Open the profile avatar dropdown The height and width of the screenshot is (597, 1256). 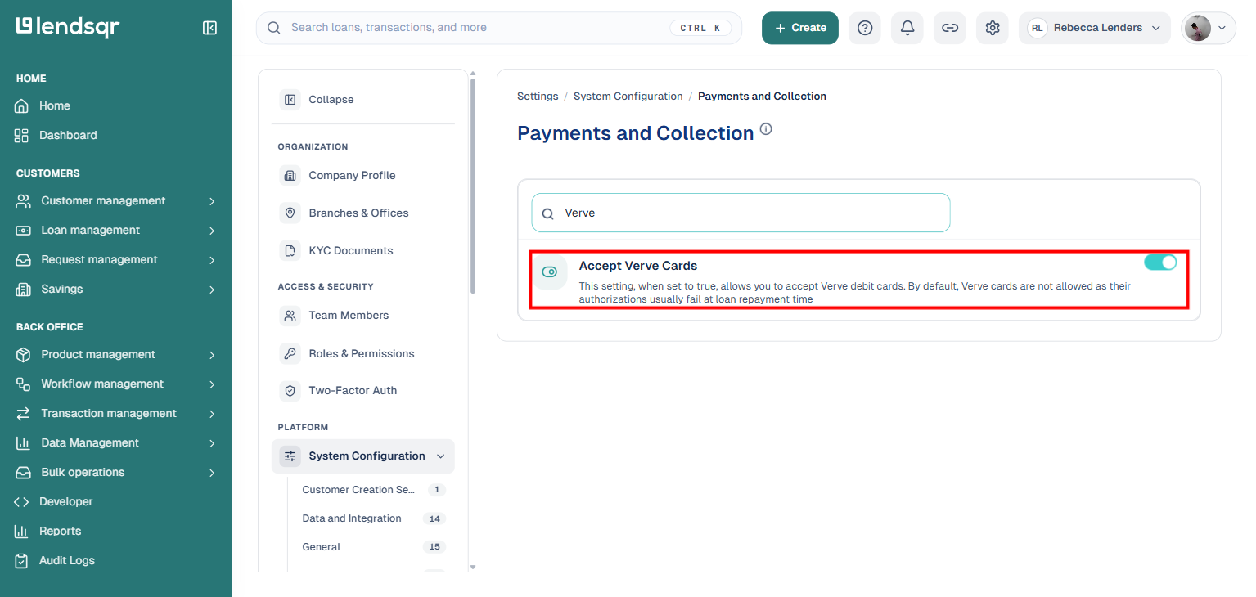(x=1209, y=28)
